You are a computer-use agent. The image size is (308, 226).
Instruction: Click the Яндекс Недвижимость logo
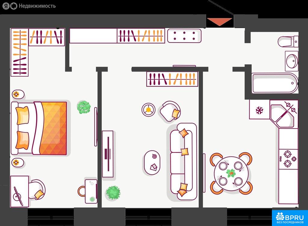[x=29, y=6]
